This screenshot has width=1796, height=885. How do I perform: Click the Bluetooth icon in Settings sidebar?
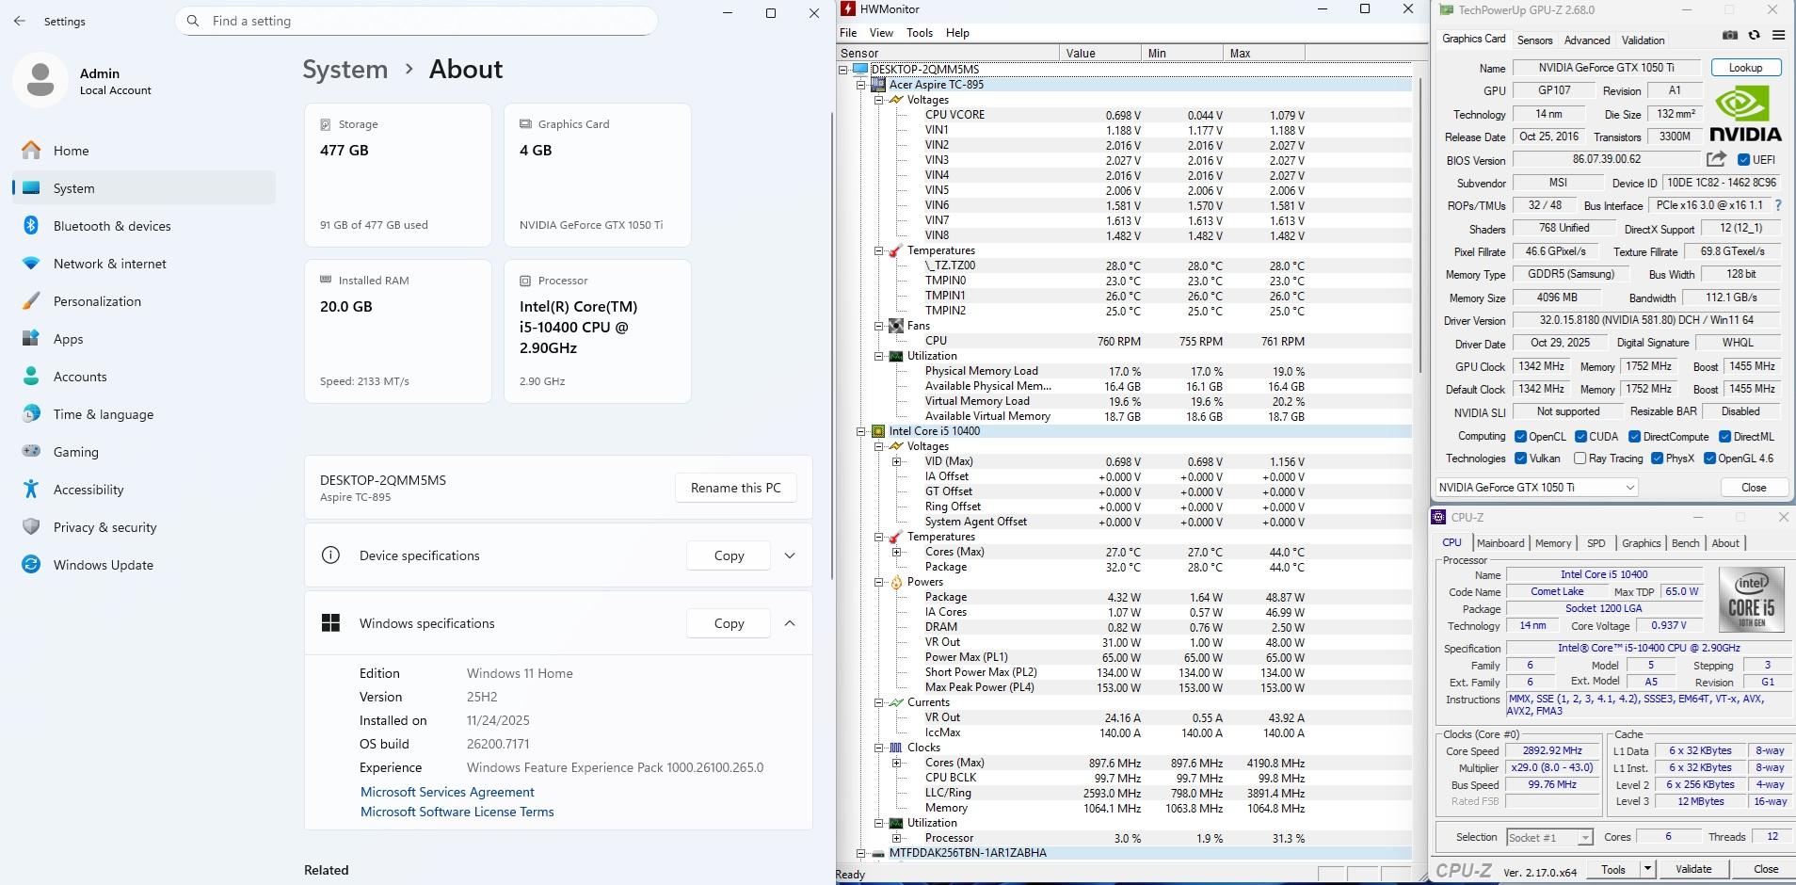pos(31,226)
